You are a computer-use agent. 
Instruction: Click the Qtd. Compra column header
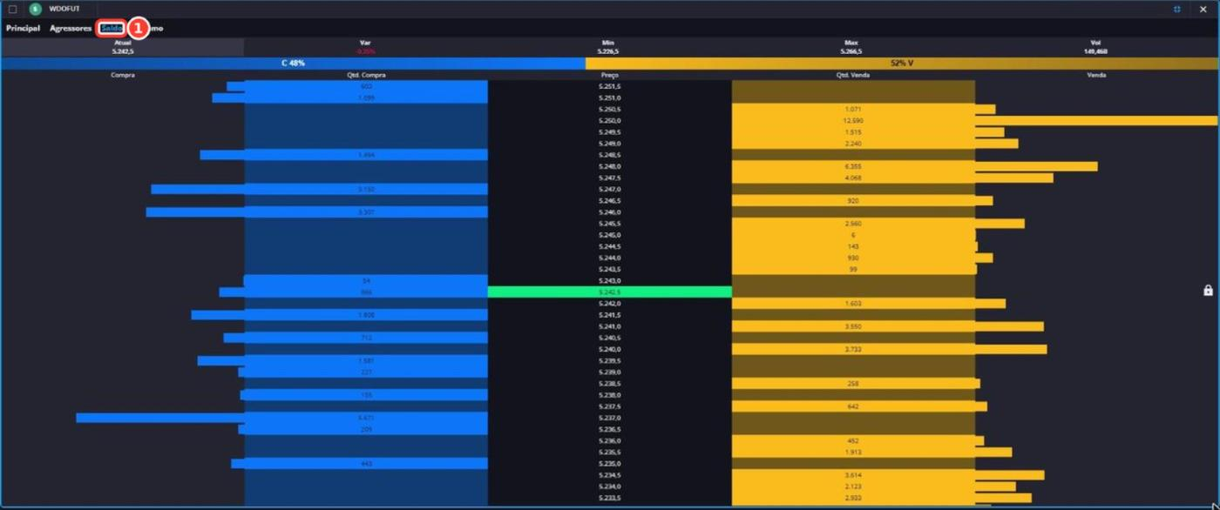pyautogui.click(x=366, y=76)
